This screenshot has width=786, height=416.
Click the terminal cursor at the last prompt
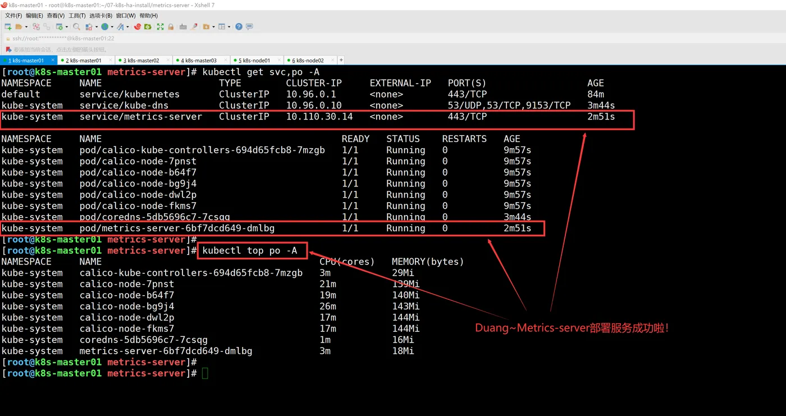pyautogui.click(x=205, y=373)
